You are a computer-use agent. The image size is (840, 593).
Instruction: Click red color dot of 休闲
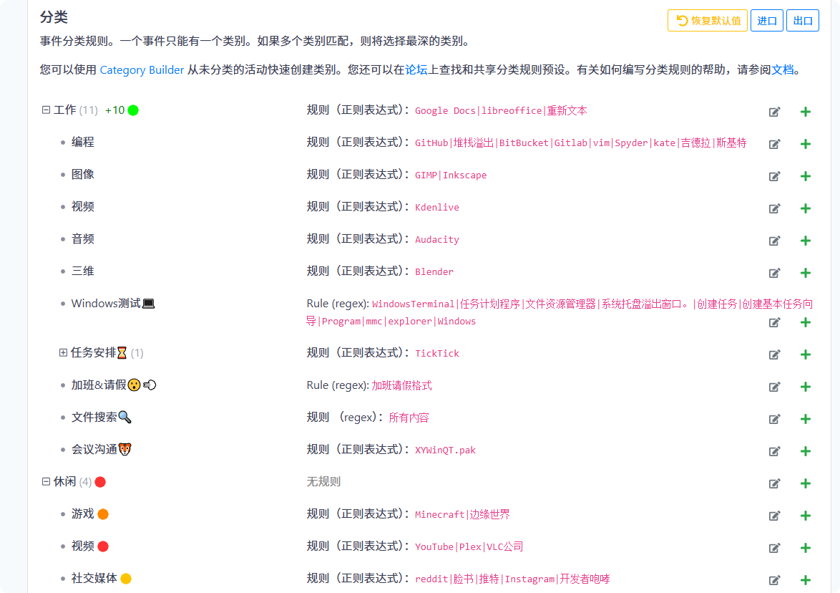point(100,482)
